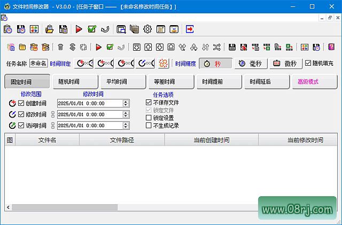Click the left scroll arrow of file list

pyautogui.click(x=9, y=207)
